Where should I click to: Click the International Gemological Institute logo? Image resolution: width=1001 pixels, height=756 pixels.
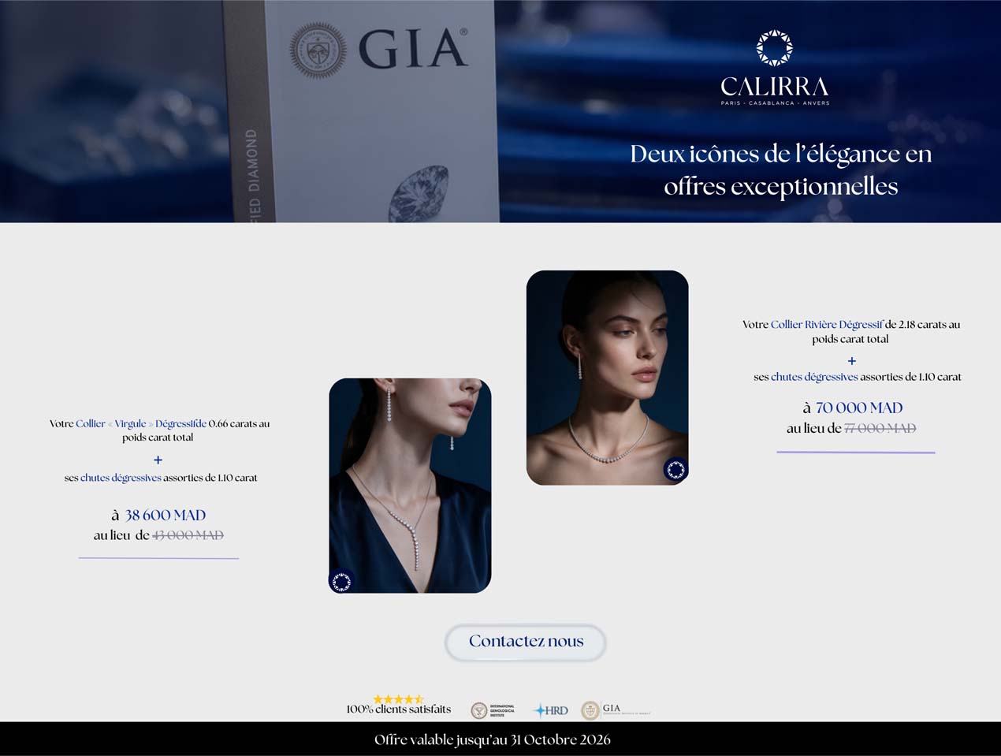[493, 710]
